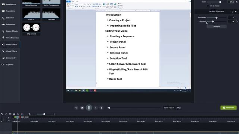Image resolution: width=239 pixels, height=134 pixels.
Task: Click the timeline zoom out minus
Action: pos(34,114)
